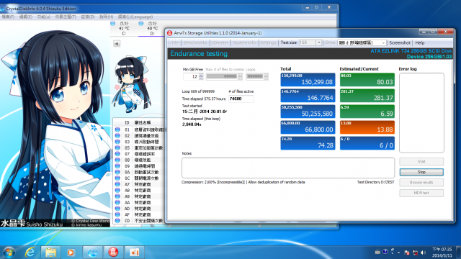
Task: Open CrystalDiskInfo Language menu
Action: pos(135,17)
